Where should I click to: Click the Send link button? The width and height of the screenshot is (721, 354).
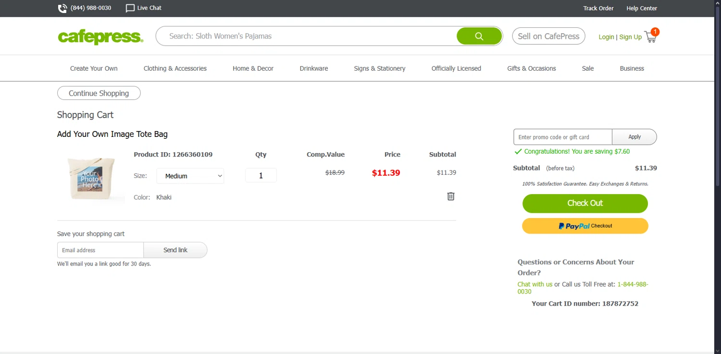175,250
